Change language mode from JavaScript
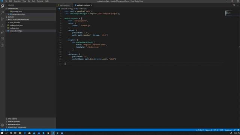Screen dimensions: 240x135 (228, 130)
